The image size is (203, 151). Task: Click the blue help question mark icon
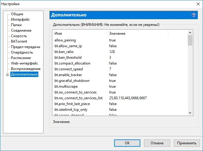[194, 15]
